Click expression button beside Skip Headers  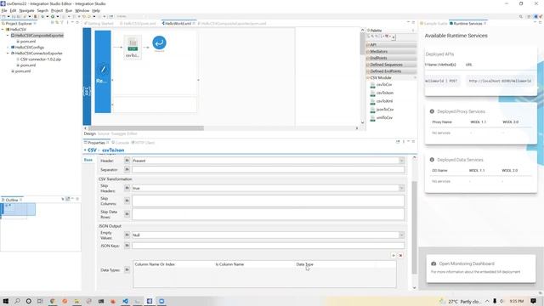point(127,188)
